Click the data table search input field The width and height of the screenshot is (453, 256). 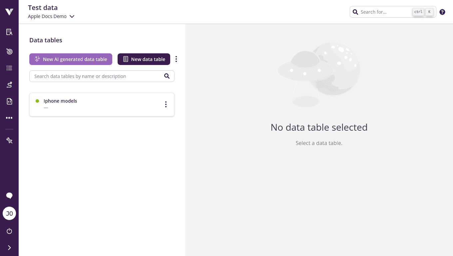coord(97,76)
